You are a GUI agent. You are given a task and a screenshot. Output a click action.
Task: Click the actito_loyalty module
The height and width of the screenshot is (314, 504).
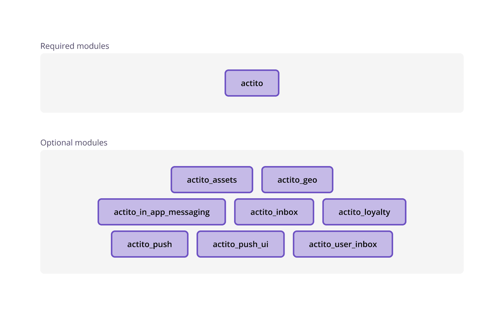[x=364, y=212]
